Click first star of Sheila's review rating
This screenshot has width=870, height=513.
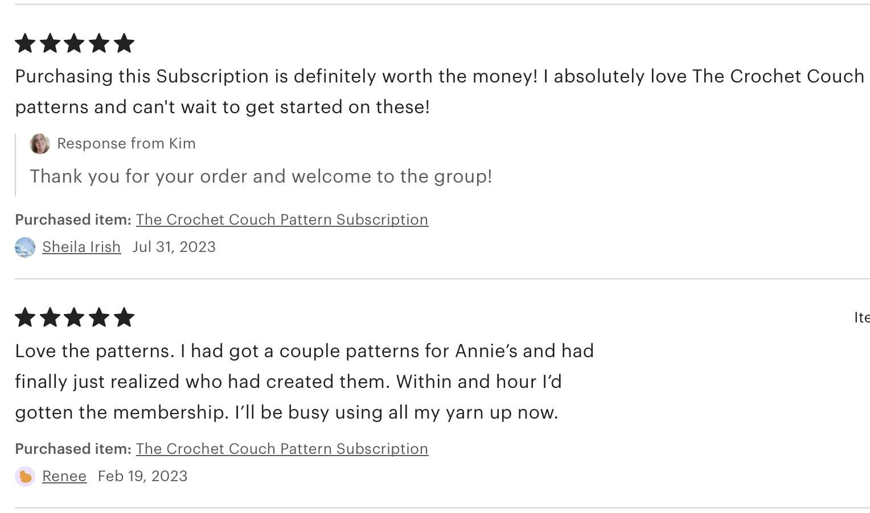tap(25, 43)
